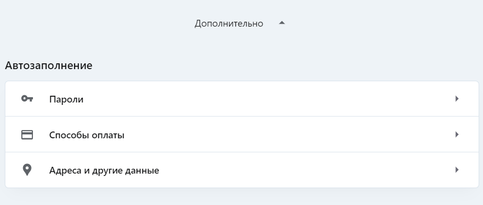This screenshot has width=483, height=205.
Task: Collapse section using triangle next to Дополнительно
Action: pyautogui.click(x=282, y=23)
